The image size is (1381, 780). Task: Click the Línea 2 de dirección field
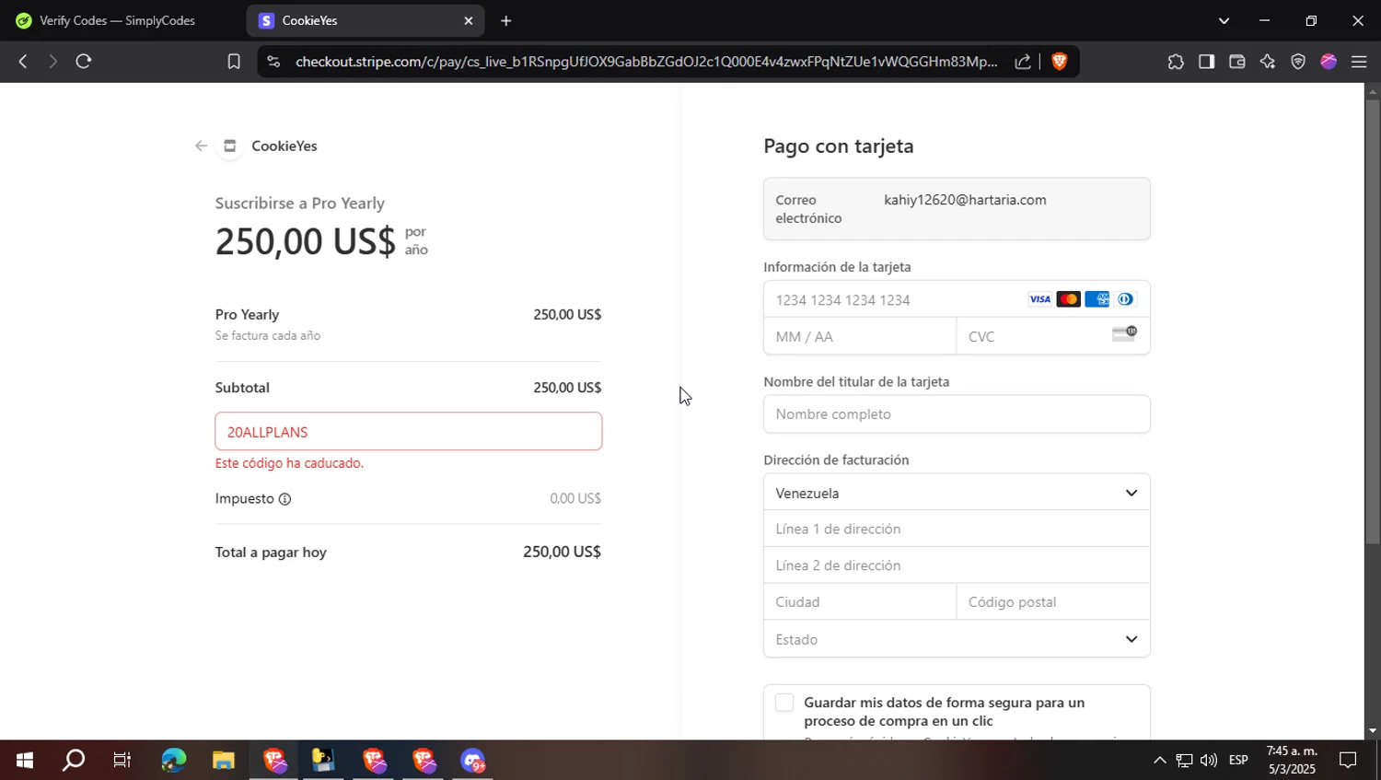tap(957, 565)
